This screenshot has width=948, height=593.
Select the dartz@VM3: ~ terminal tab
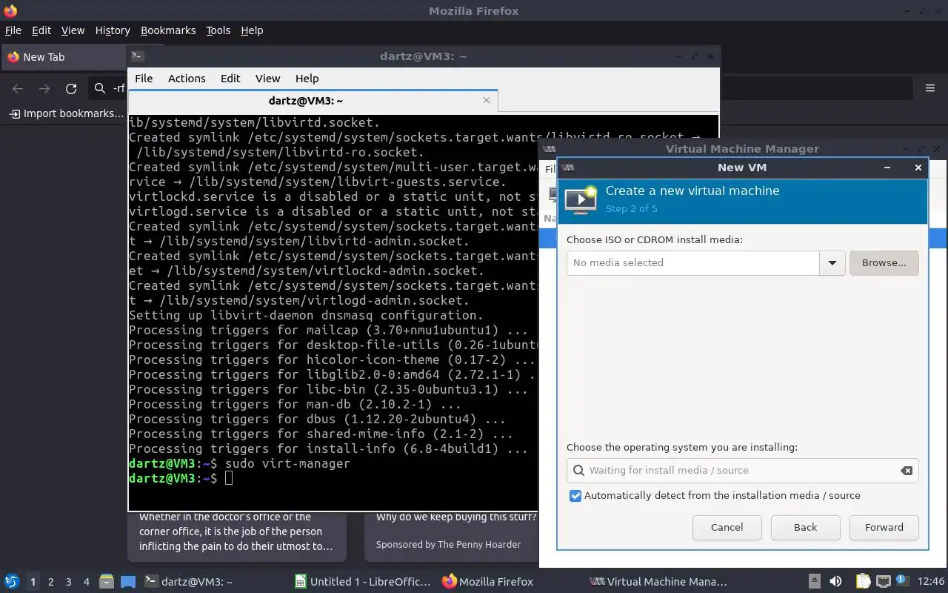point(313,100)
